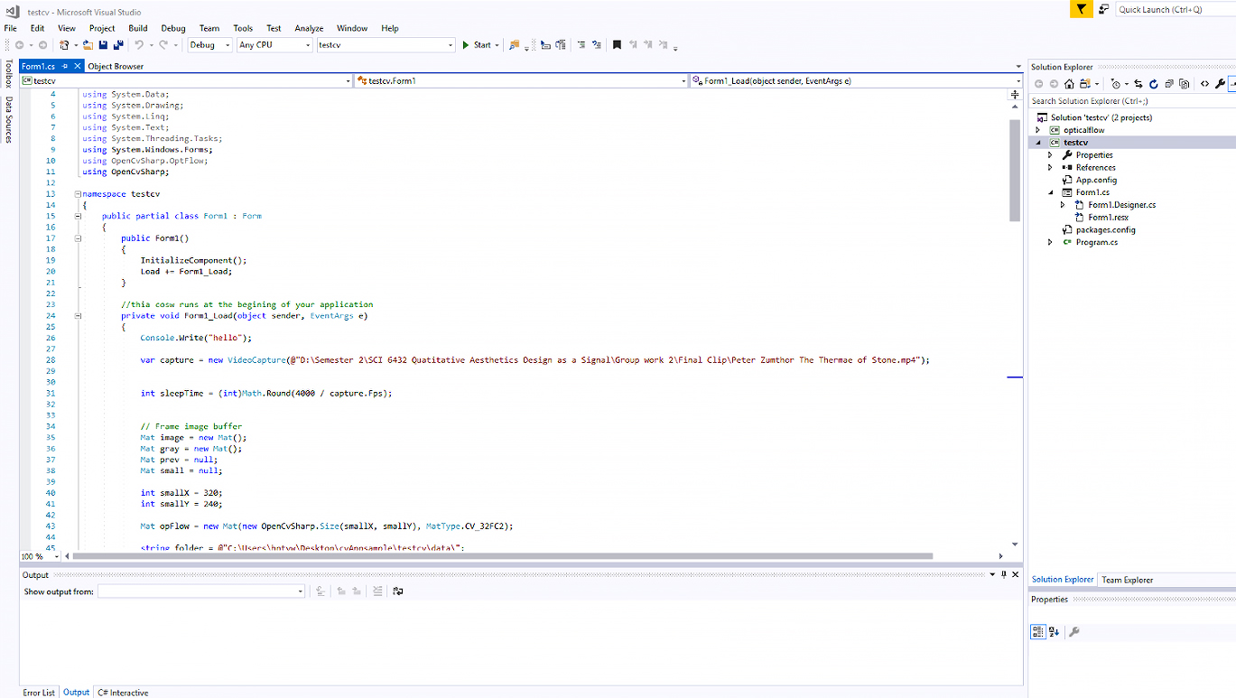Click the Property Pages wrench in Properties panel
1236x698 pixels.
[1073, 632]
